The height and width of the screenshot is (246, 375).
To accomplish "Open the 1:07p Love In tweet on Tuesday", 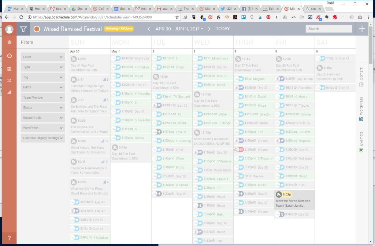I will [x=172, y=132].
